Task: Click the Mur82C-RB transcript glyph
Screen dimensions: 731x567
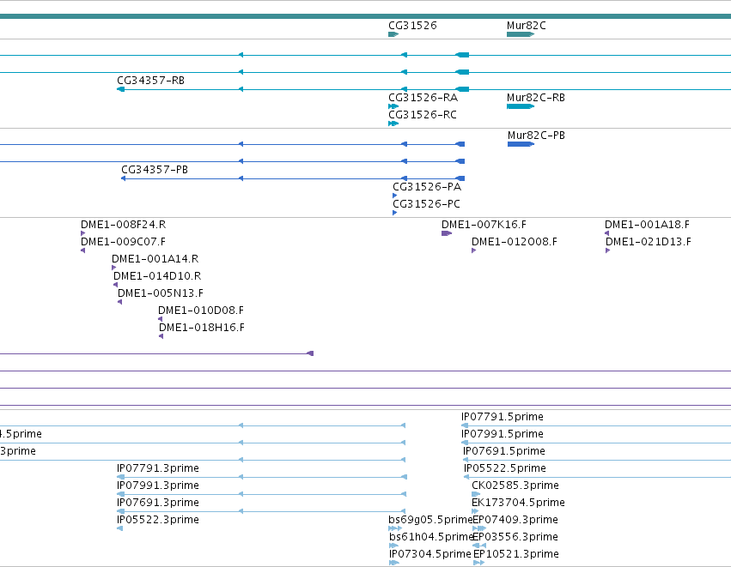Action: 521,106
